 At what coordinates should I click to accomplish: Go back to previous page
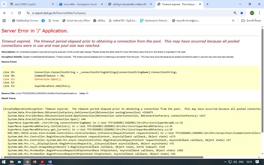(4, 13)
